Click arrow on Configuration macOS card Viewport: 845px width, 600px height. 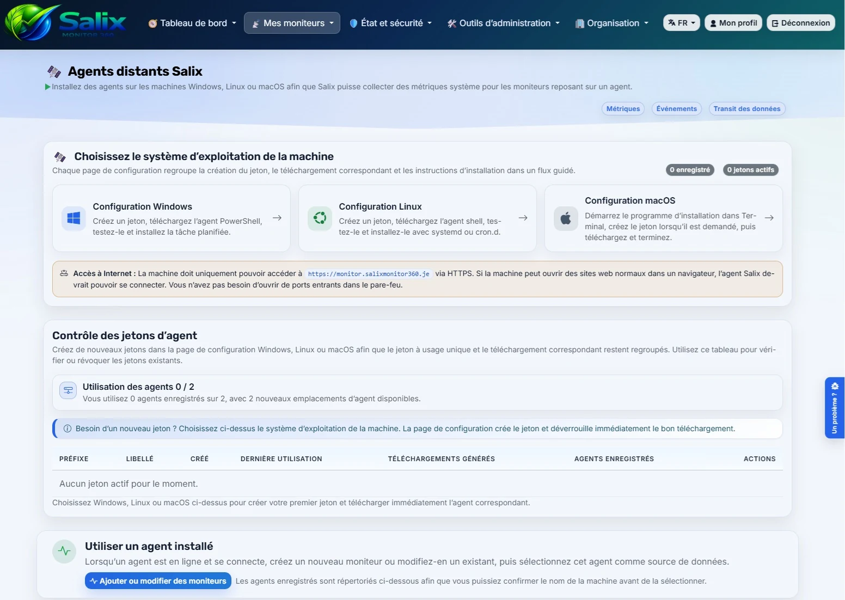coord(769,218)
